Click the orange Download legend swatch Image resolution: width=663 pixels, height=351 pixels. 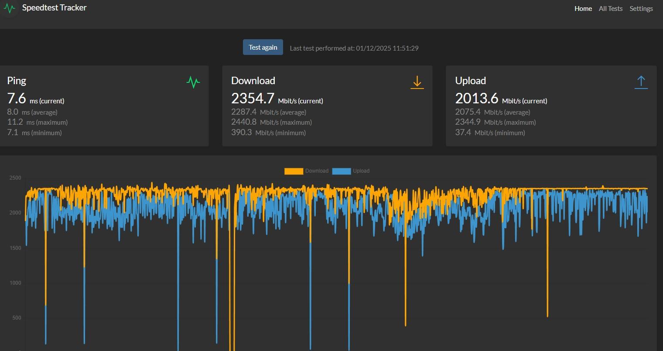[x=294, y=171]
